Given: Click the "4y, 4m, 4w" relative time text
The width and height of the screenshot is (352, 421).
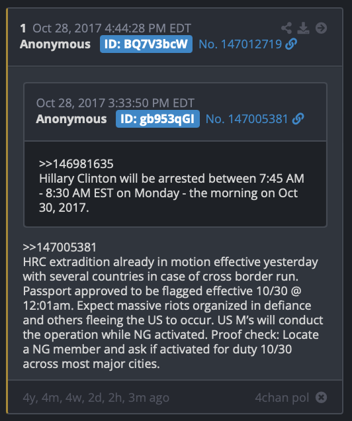Looking at the screenshot, I should pyautogui.click(x=54, y=398).
